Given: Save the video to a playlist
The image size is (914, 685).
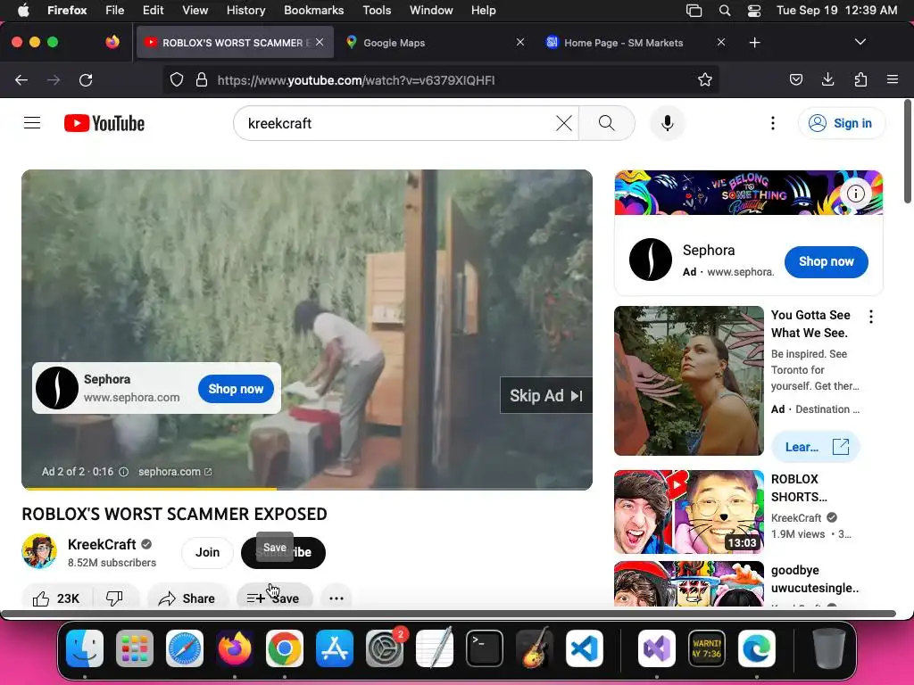Looking at the screenshot, I should (274, 598).
